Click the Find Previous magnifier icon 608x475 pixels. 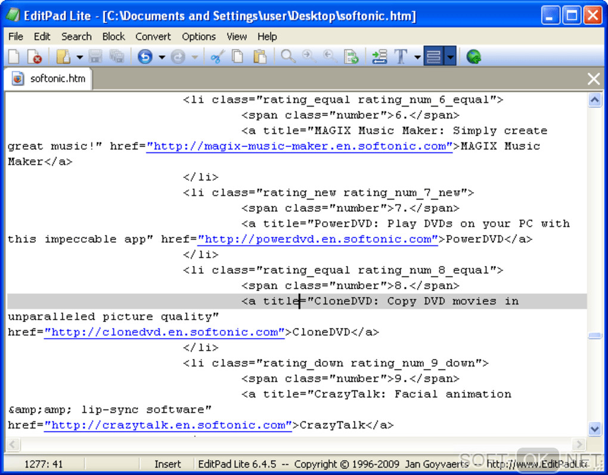tap(330, 57)
